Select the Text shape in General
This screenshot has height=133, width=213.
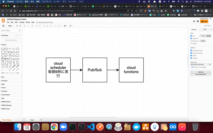tap(10, 49)
